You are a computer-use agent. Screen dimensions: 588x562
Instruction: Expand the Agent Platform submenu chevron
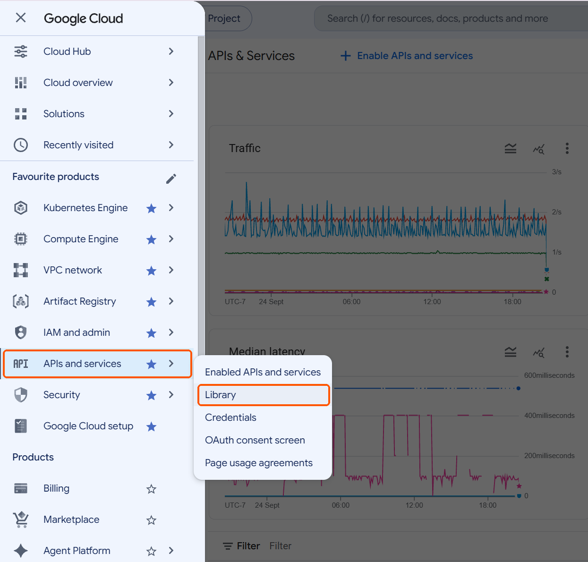[171, 550]
